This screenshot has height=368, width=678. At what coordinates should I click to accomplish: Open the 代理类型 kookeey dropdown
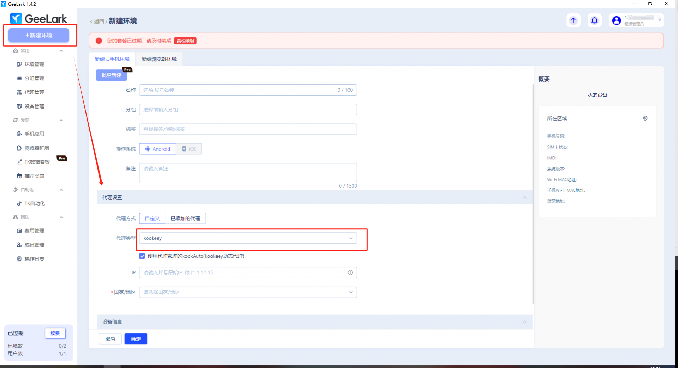(x=248, y=238)
